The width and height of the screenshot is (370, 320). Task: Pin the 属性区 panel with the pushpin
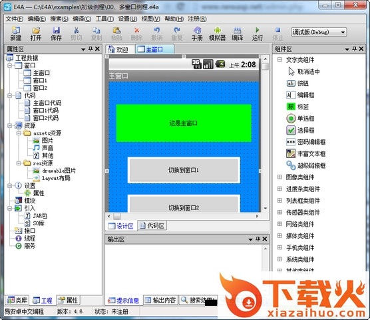tap(91, 49)
